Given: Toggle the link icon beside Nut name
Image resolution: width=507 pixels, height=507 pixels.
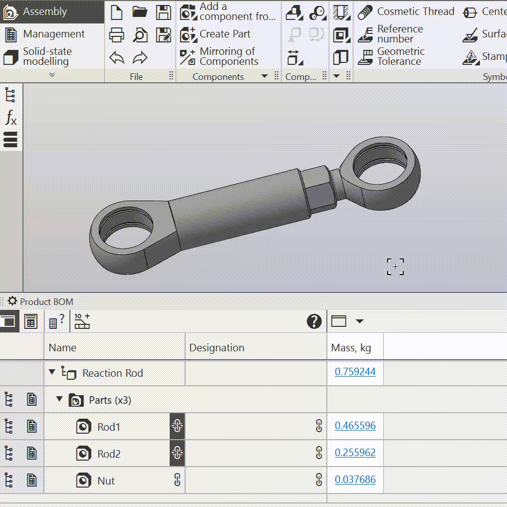Looking at the screenshot, I should point(177,480).
